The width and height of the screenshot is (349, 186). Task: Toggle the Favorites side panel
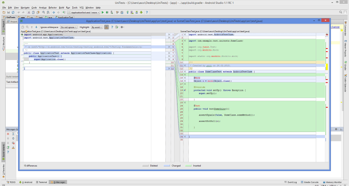tap(3, 171)
